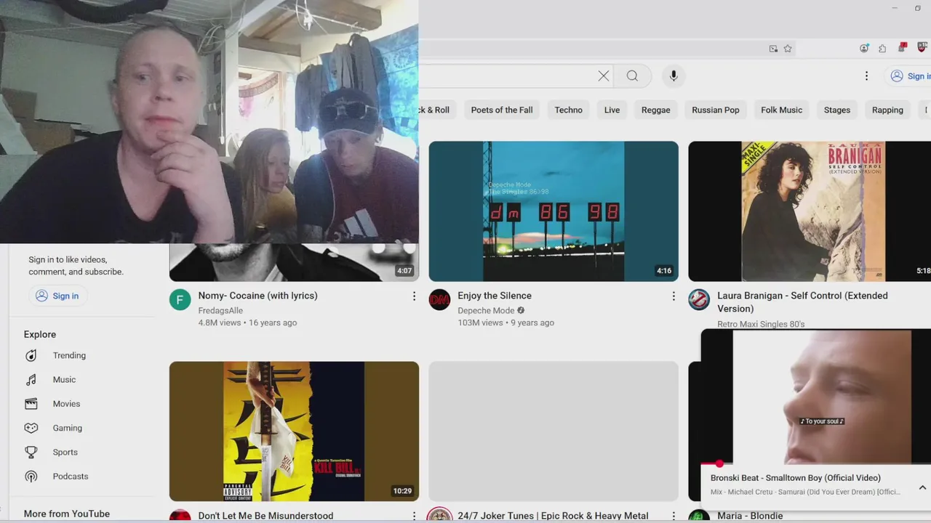Select the Russian Pop filter chip
Screen dimensions: 931x523
(x=716, y=110)
